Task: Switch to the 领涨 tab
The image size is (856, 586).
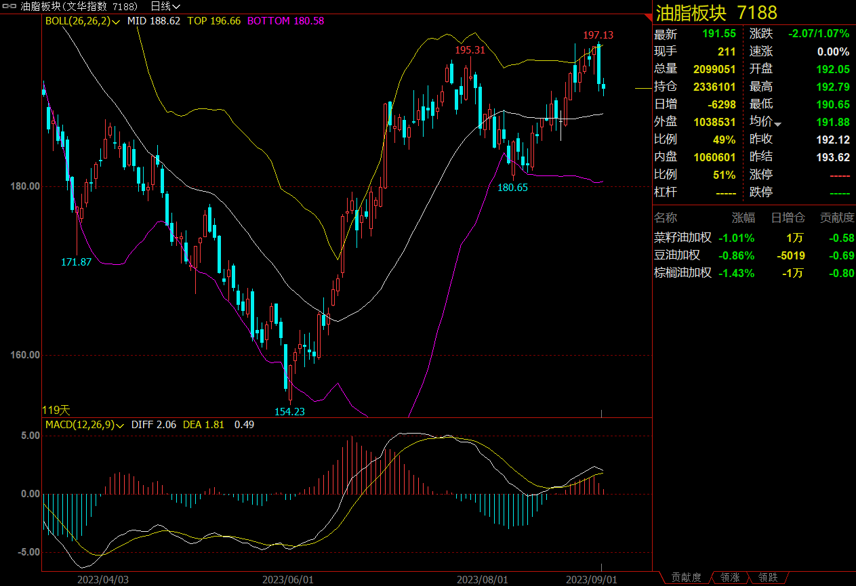Action: [730, 578]
